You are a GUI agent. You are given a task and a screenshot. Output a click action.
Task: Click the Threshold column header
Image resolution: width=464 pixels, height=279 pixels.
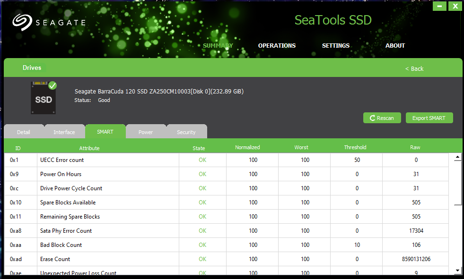pyautogui.click(x=355, y=147)
